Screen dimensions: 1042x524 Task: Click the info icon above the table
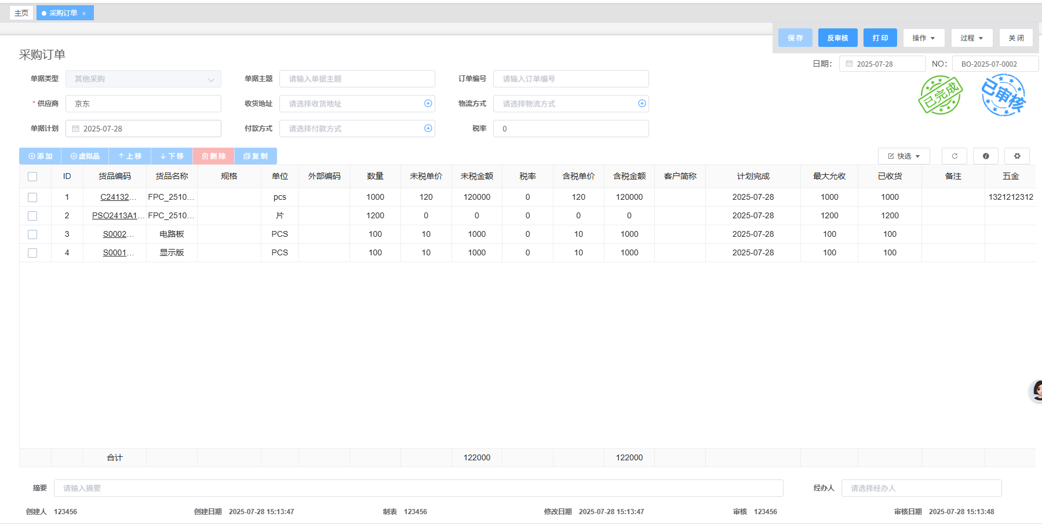click(985, 156)
